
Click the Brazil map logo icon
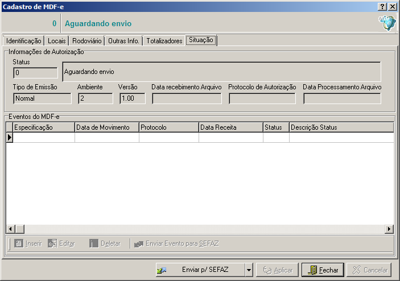pos(387,23)
